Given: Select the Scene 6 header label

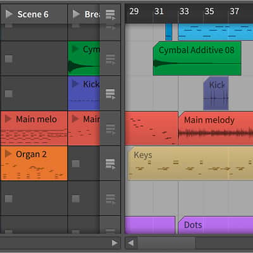Looking at the screenshot, I should pos(33,15).
